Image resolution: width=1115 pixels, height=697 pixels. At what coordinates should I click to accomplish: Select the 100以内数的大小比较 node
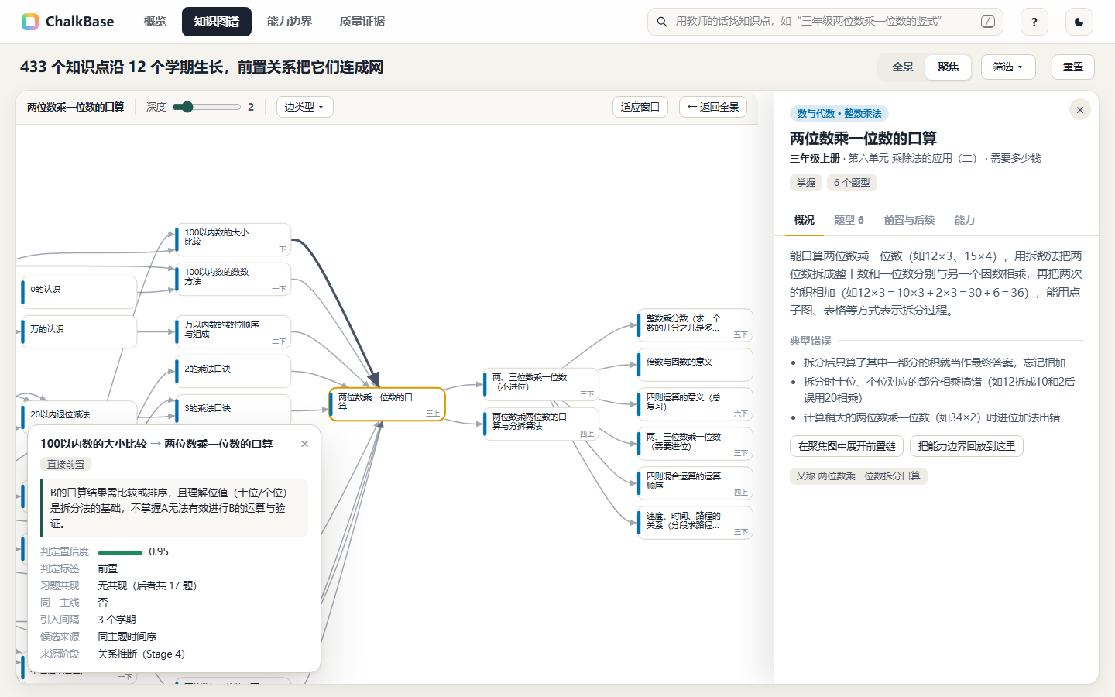233,239
